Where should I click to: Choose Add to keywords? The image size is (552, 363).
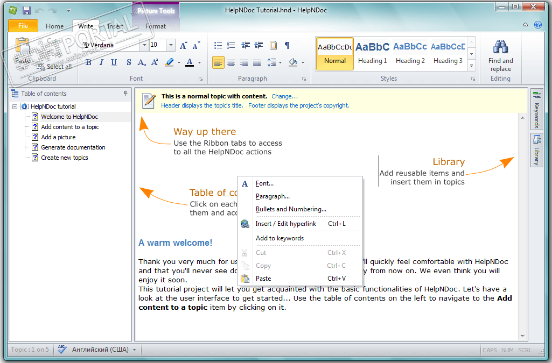point(300,238)
